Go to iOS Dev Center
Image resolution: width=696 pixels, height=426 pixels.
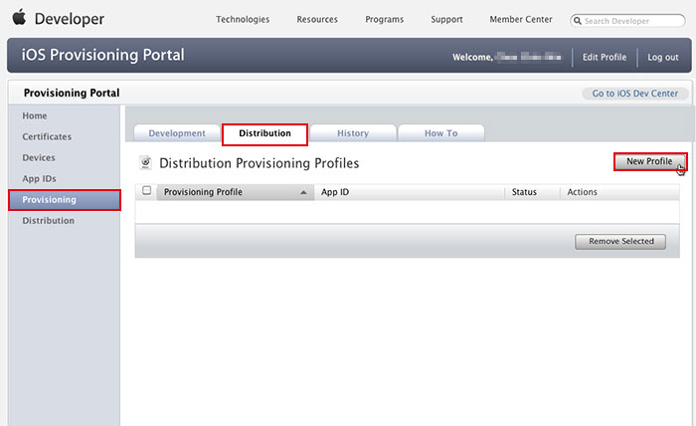635,94
